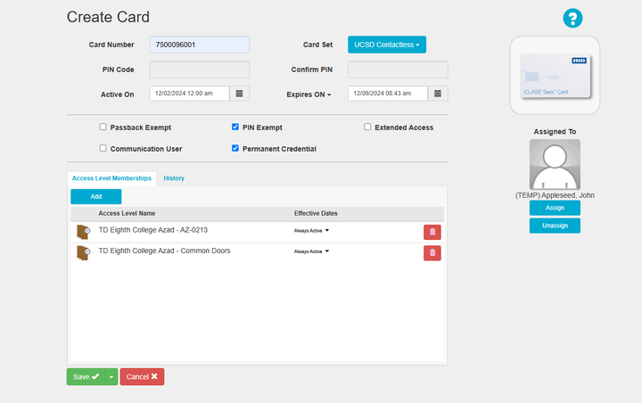Open the UCSD Contactless card set dropdown
This screenshot has width=642, height=403.
pos(387,45)
